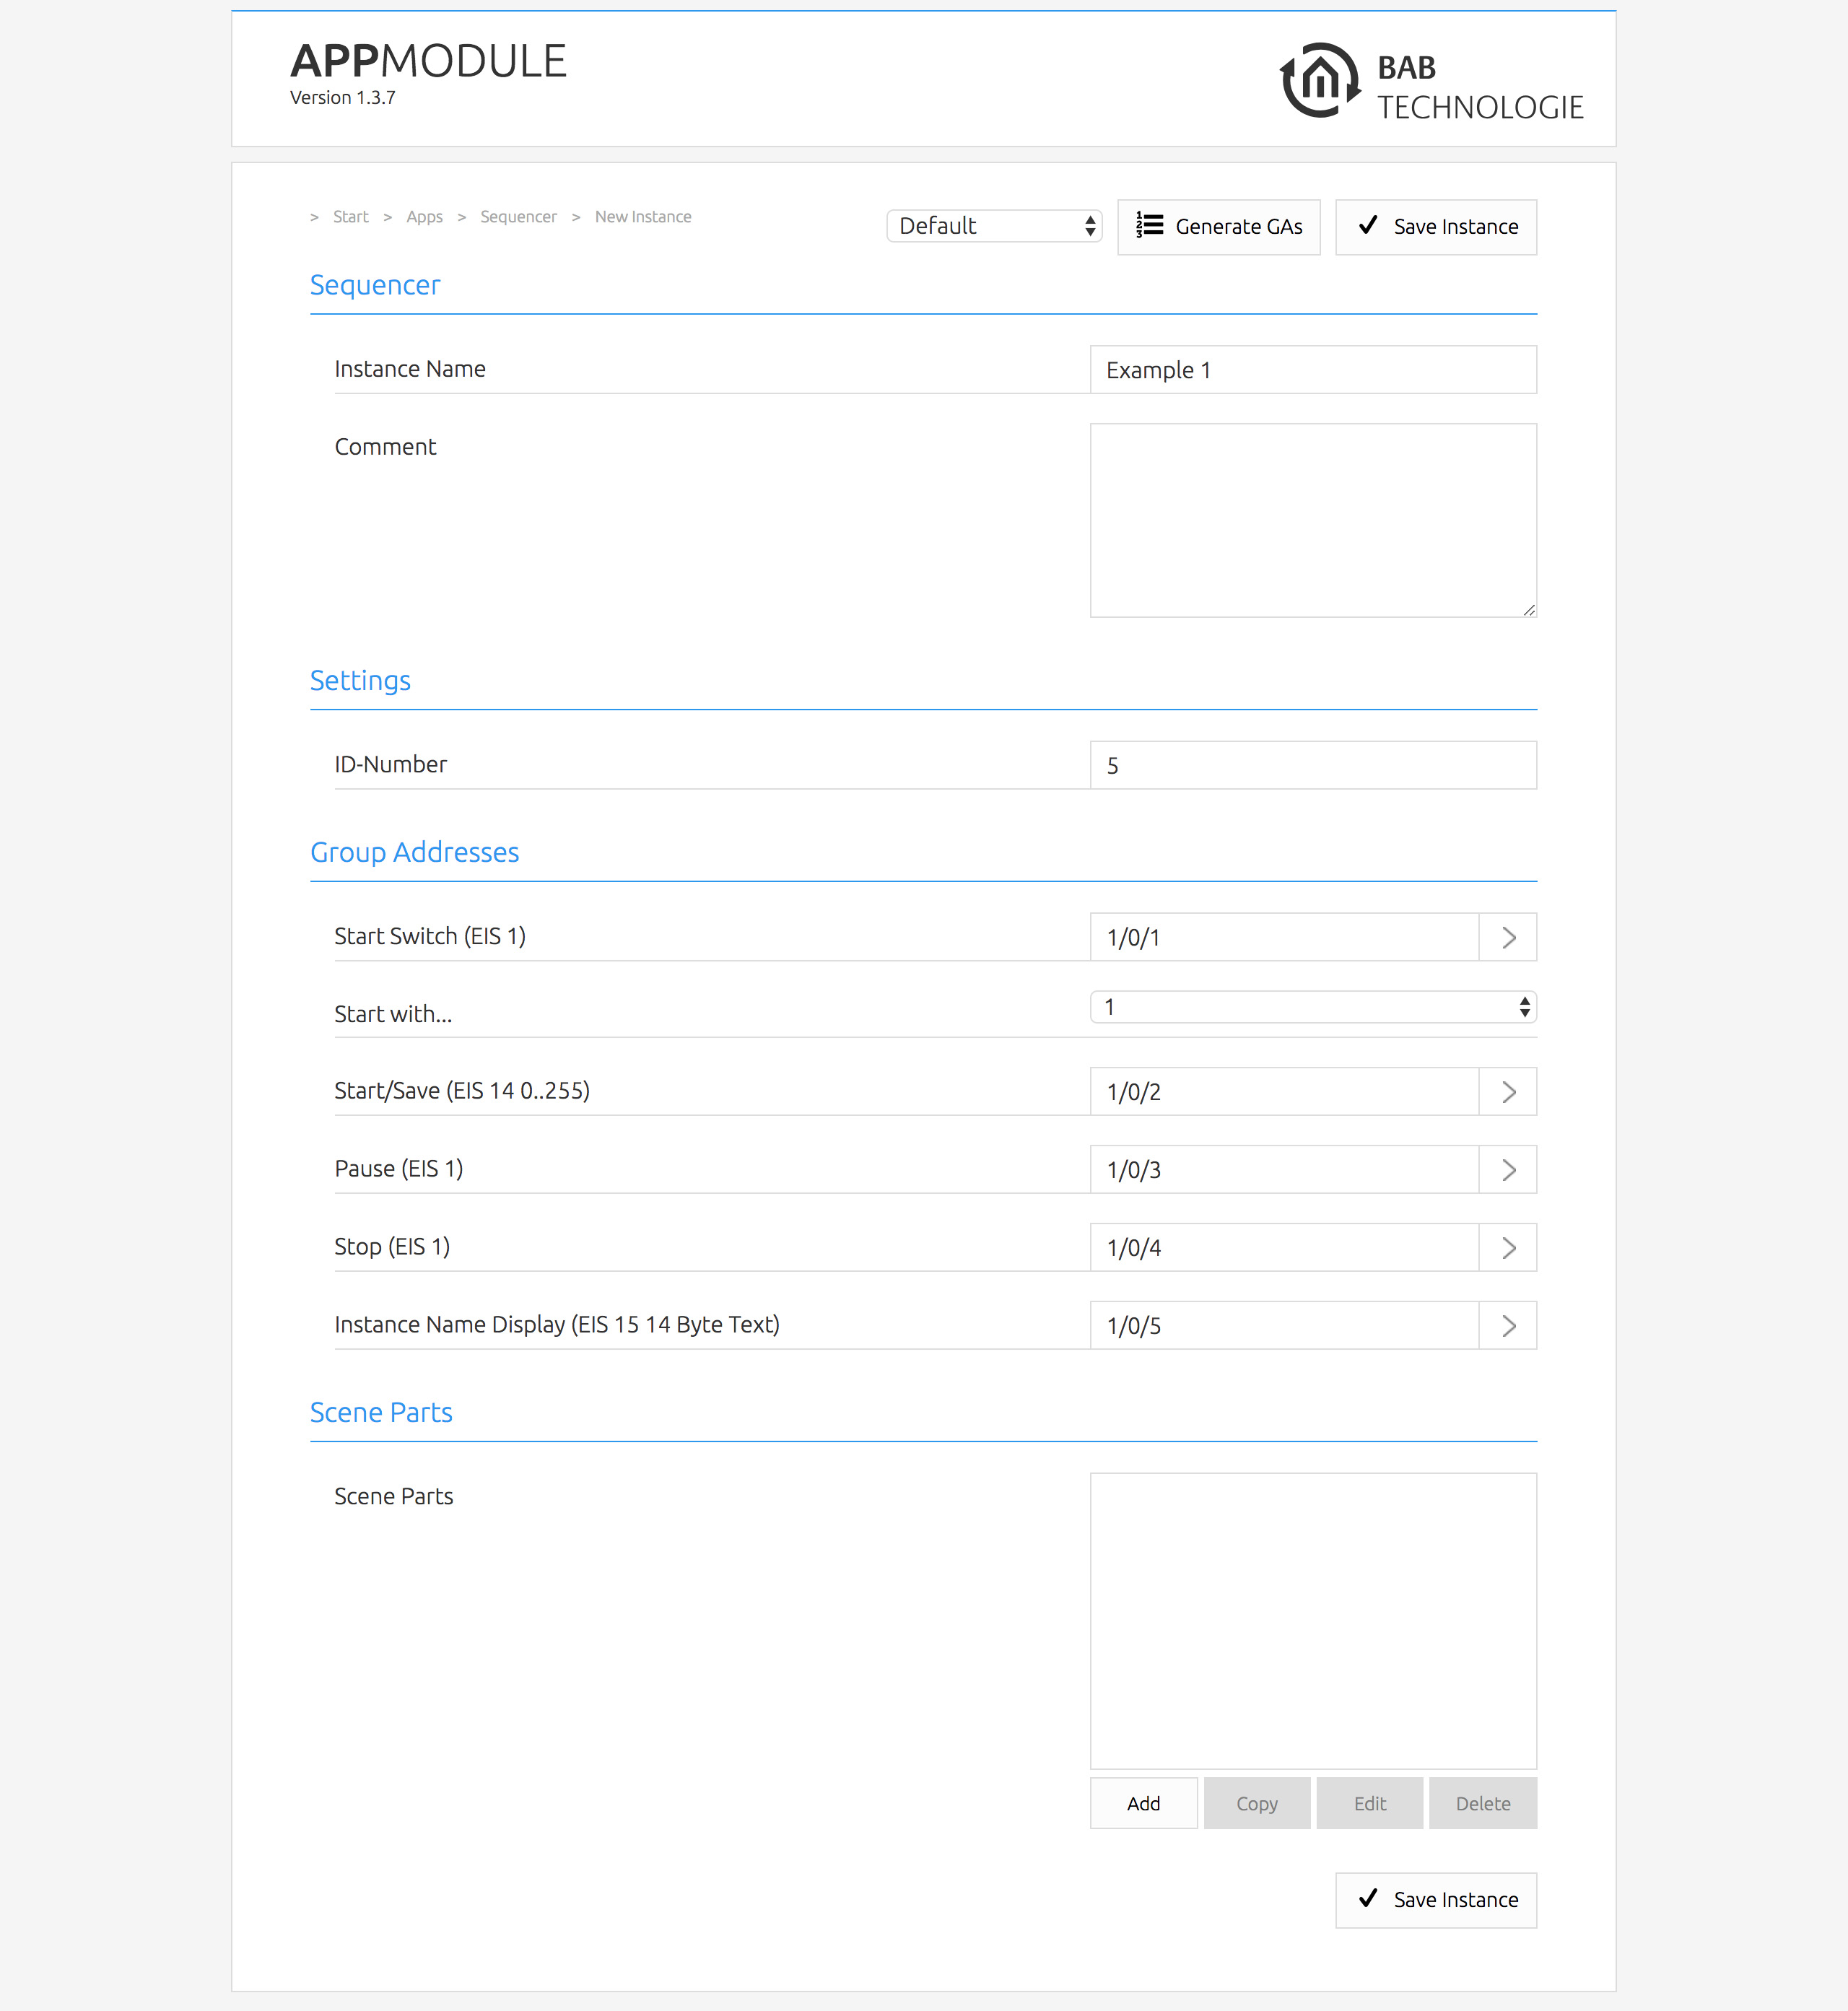Navigate to Apps breadcrumb link
This screenshot has width=1848, height=2011.
pos(424,217)
